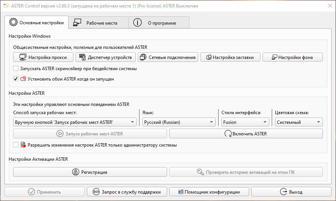Image resolution: width=336 pixels, height=201 pixels.
Task: Click the background icon beside Настройки фона
Action: 274,57
